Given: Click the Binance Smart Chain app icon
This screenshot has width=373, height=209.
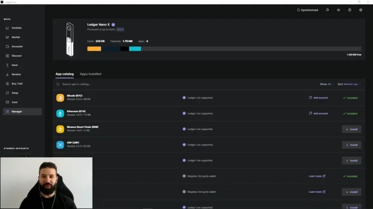Looking at the screenshot, I should click(x=60, y=129).
